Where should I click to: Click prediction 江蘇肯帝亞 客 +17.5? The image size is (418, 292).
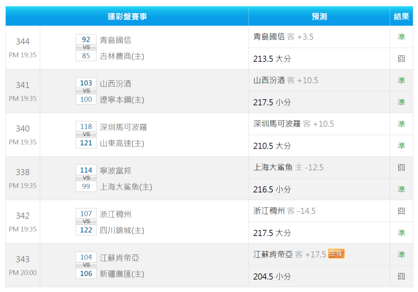pyautogui.click(x=290, y=255)
